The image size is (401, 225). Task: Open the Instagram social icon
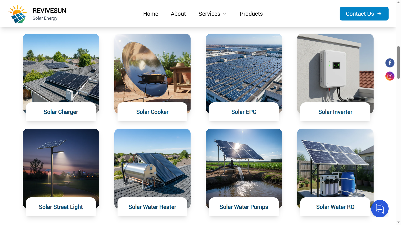[x=390, y=76]
